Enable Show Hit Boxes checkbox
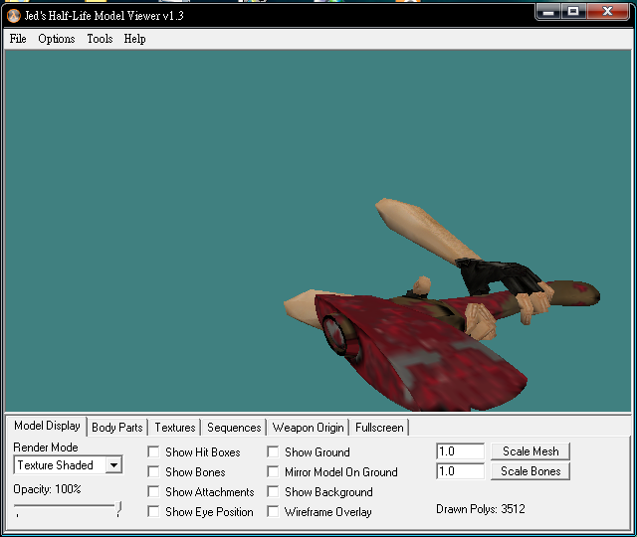Viewport: 637px width, 537px height. [x=153, y=452]
